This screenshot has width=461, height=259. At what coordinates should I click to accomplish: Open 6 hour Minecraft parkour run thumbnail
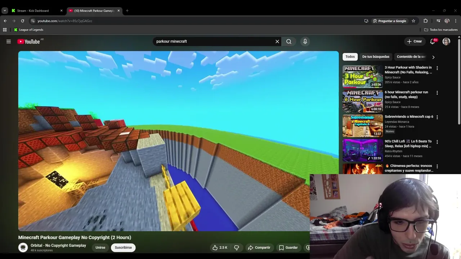tap(363, 101)
